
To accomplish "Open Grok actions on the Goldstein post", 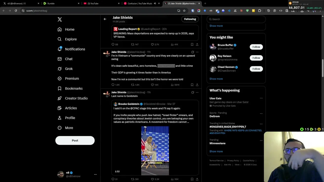I will click(x=193, y=93).
